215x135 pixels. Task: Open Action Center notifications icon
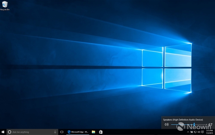pos(202,132)
